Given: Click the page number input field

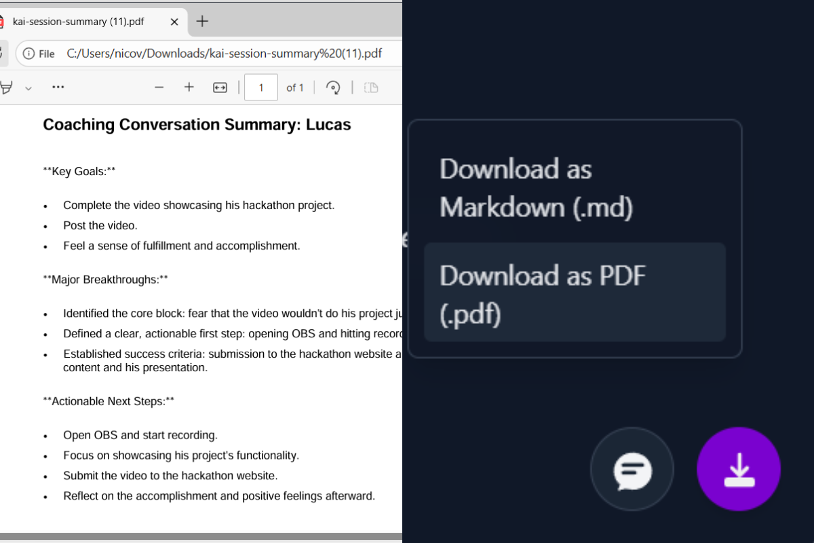Looking at the screenshot, I should (261, 88).
